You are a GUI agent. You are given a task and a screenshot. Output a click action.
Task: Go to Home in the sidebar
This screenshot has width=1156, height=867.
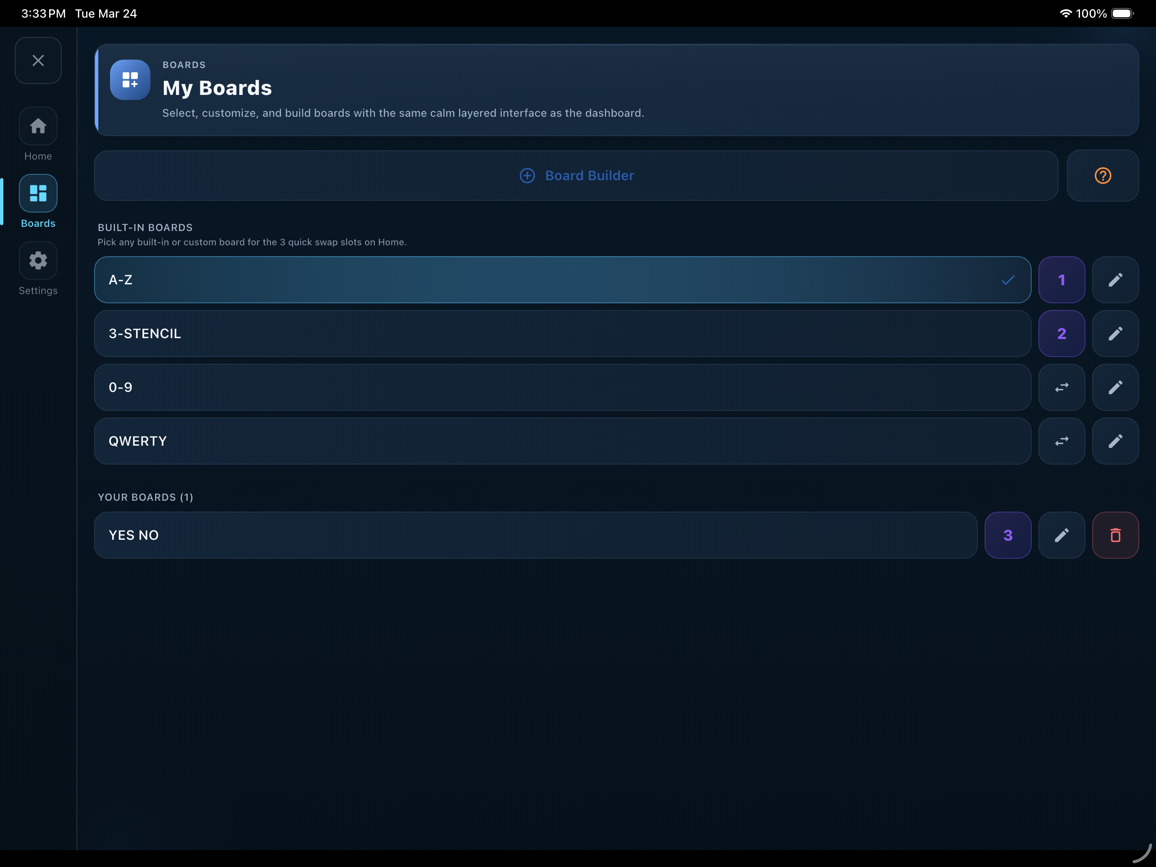click(x=38, y=135)
